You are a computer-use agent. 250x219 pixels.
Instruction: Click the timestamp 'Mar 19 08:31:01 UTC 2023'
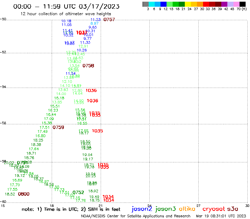pos(221,216)
